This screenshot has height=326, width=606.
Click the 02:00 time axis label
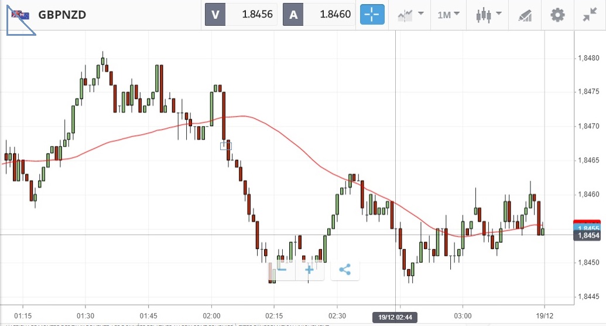(211, 307)
